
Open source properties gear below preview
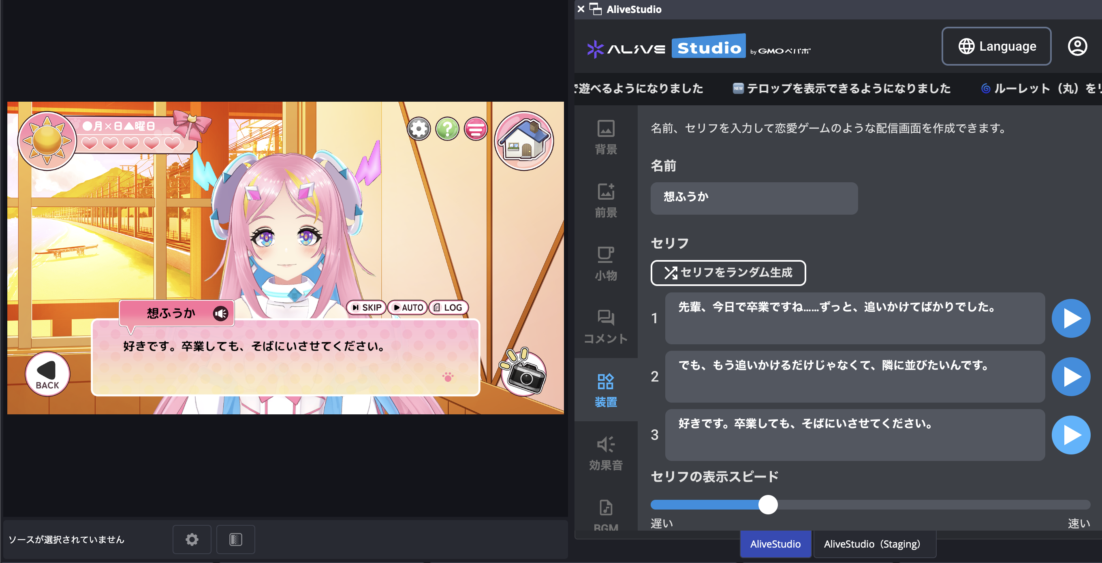[192, 540]
